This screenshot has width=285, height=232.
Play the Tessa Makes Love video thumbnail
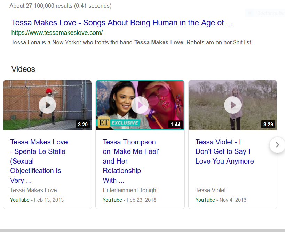(x=47, y=105)
